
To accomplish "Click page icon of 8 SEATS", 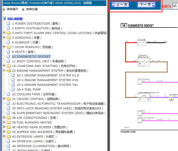I will [x=8, y=52].
